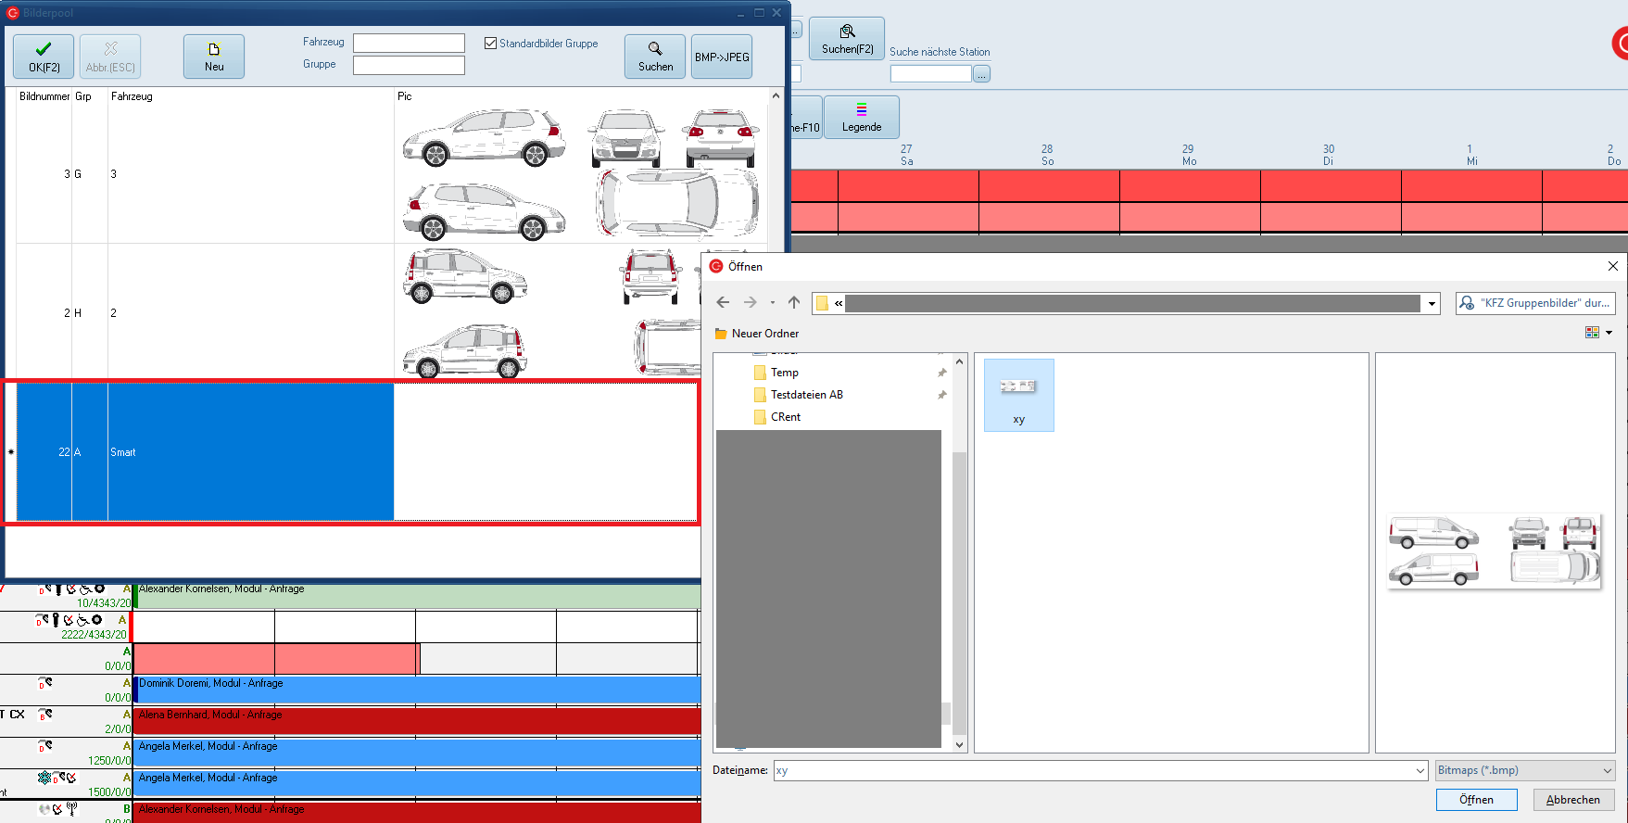Screen dimensions: 1628x823
Task: Expand the Bitmaps (*.bmp) file type dropdown
Action: pos(1608,770)
